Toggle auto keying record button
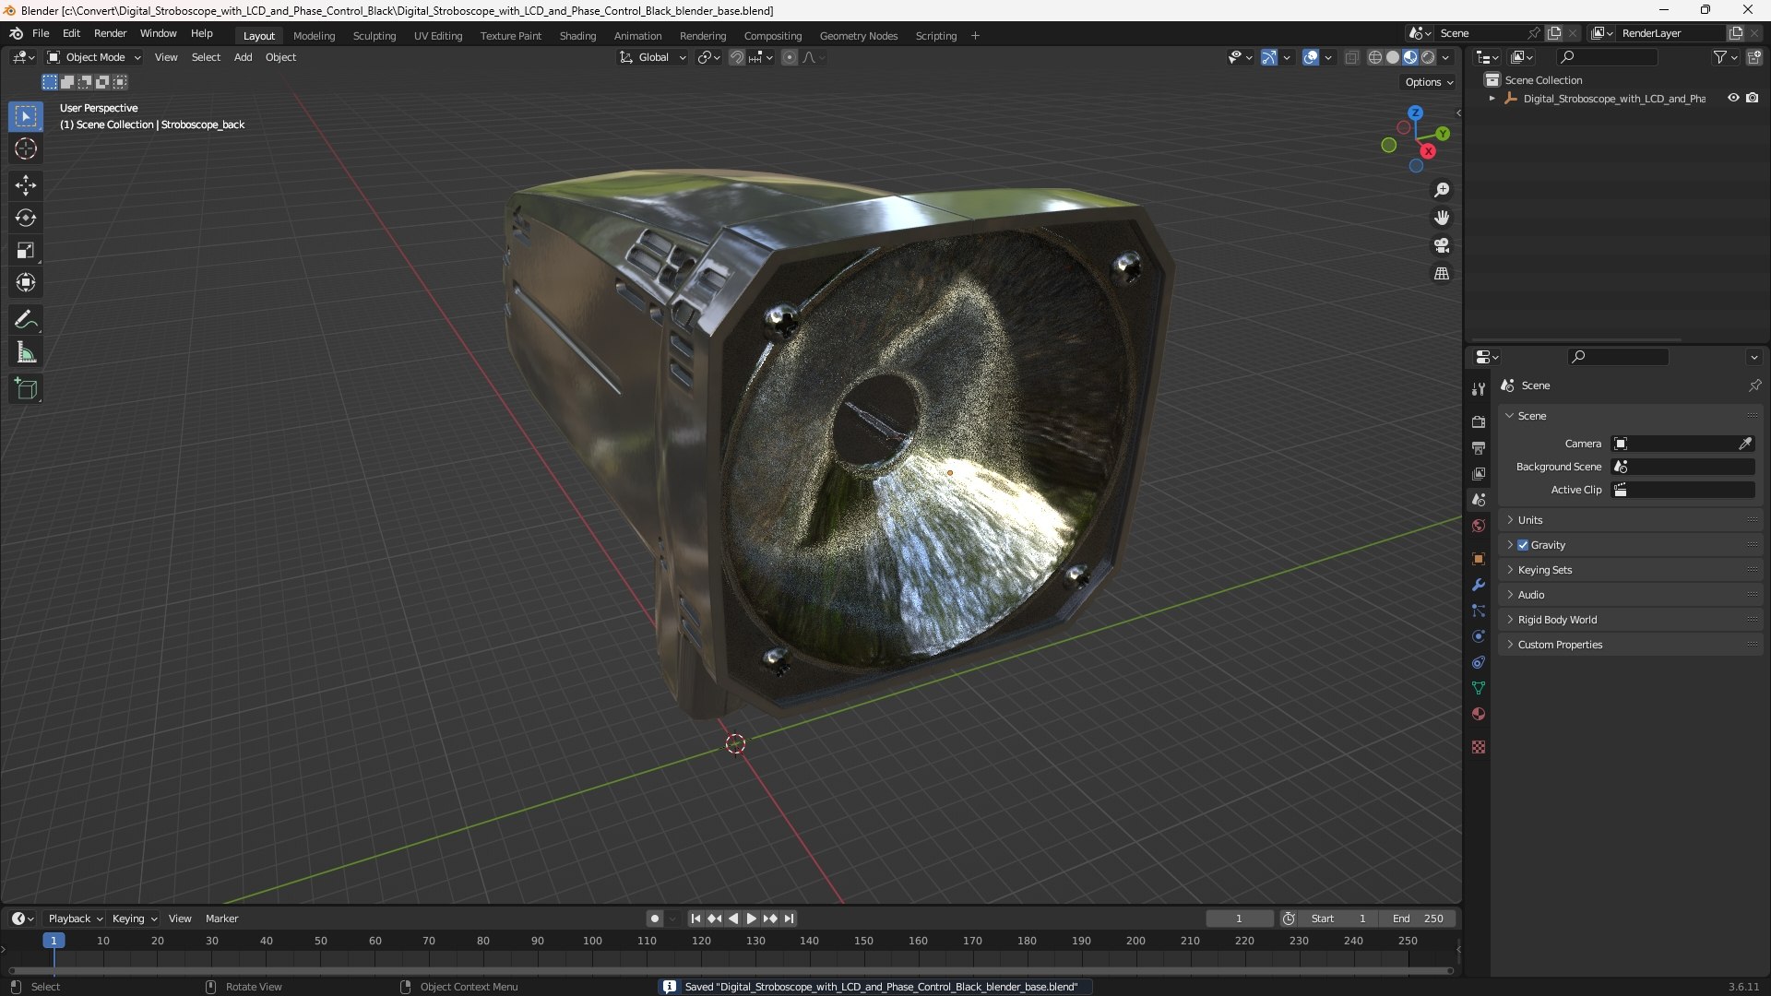1771x996 pixels. [654, 919]
